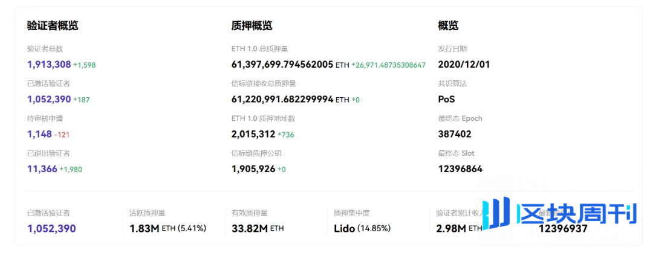
Task: Click the +0 next to 1,905,926
Action: (x=282, y=170)
